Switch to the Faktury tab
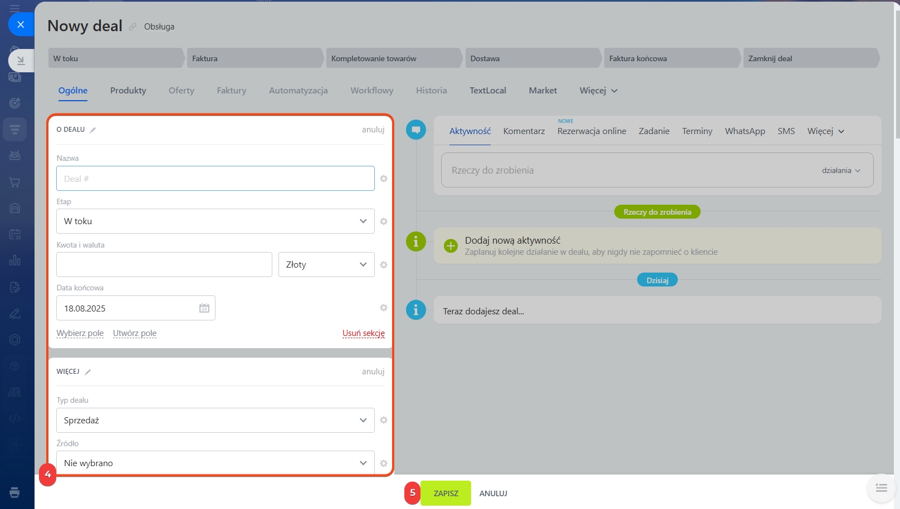 [x=232, y=91]
